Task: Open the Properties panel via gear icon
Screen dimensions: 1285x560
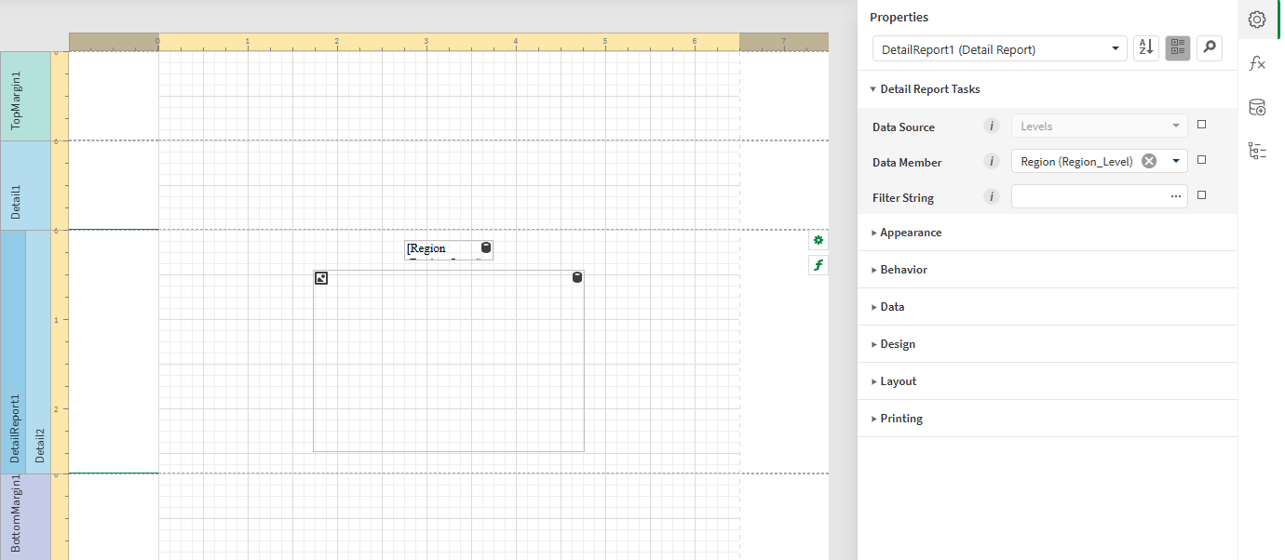Action: click(x=1257, y=20)
